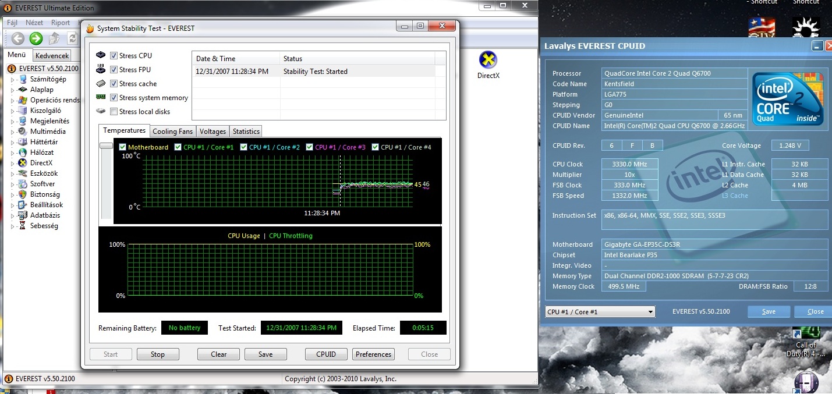Image resolution: width=832 pixels, height=394 pixels.
Task: Click Save in Stability Test window
Action: tap(265, 354)
